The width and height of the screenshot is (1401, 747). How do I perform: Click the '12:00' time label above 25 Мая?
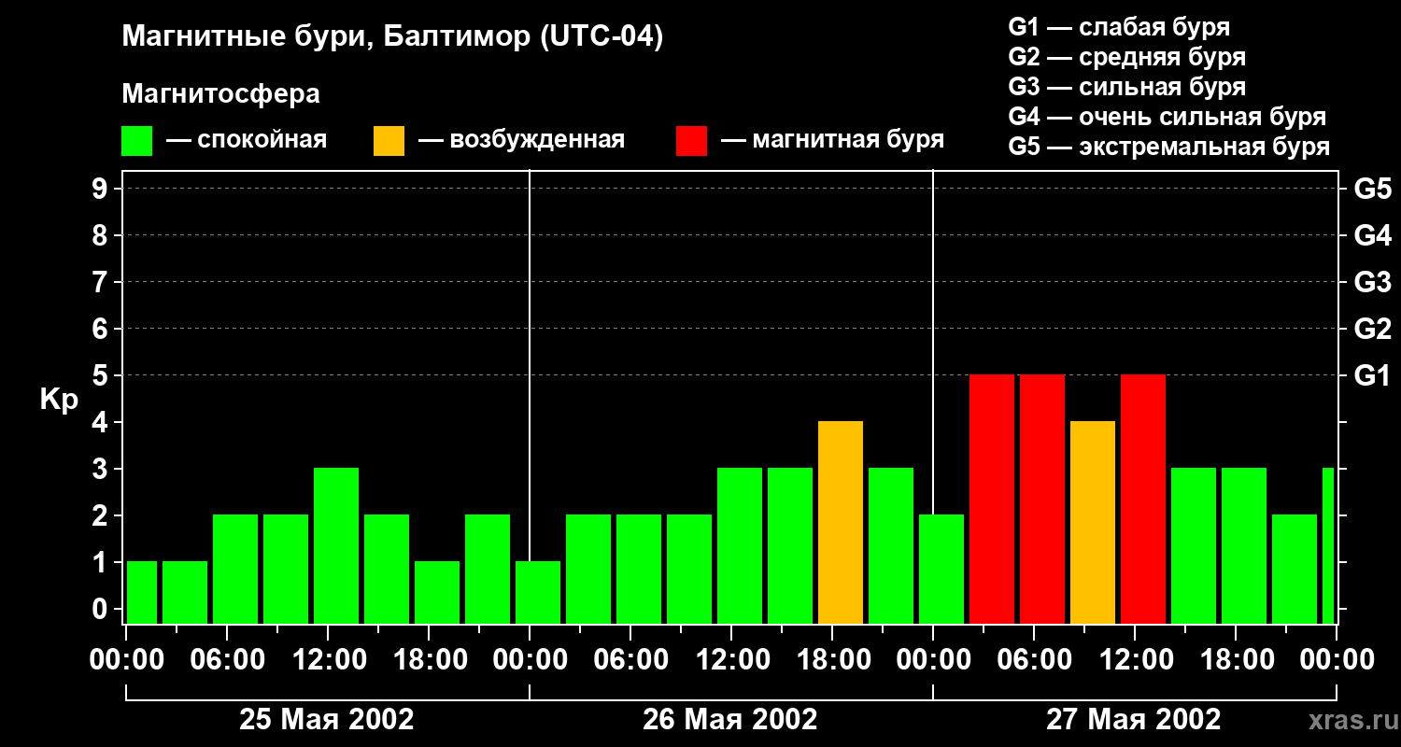[328, 659]
